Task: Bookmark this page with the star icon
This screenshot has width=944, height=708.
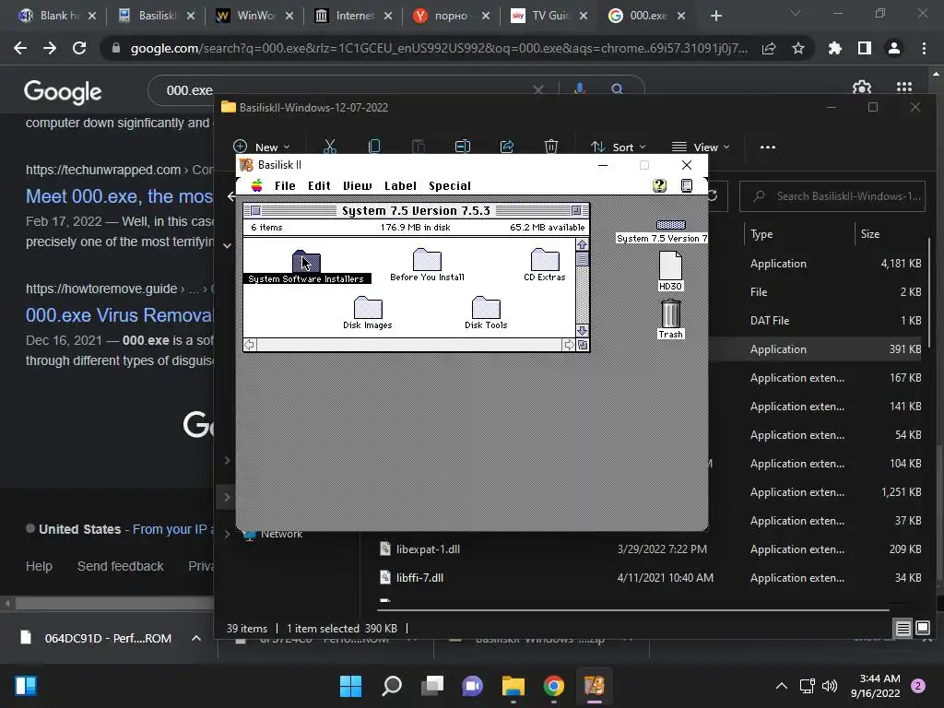Action: click(798, 48)
